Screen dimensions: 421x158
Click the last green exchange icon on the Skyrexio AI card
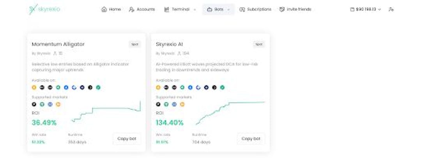tap(222, 87)
